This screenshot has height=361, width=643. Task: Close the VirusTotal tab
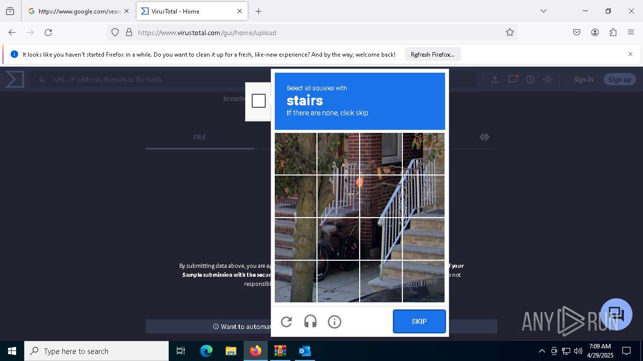point(239,11)
